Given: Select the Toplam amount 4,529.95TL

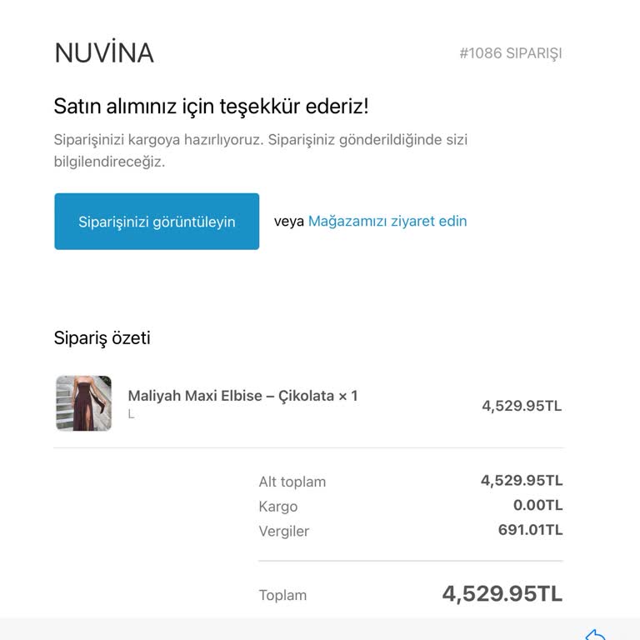Looking at the screenshot, I should click(x=502, y=593).
